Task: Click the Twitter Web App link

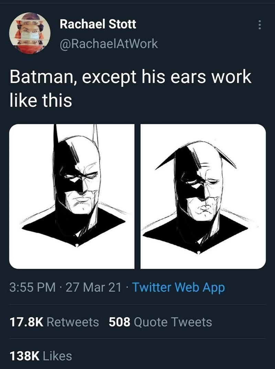Action: click(178, 287)
